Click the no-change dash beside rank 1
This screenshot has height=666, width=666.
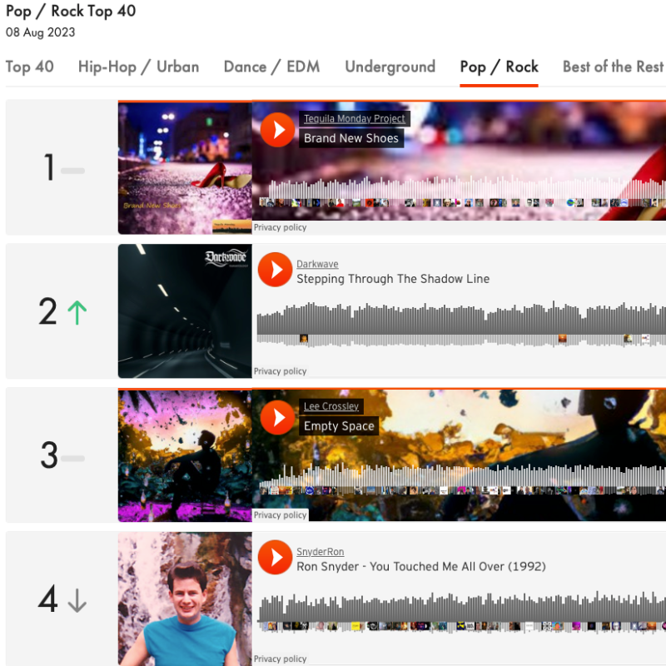[x=72, y=171]
